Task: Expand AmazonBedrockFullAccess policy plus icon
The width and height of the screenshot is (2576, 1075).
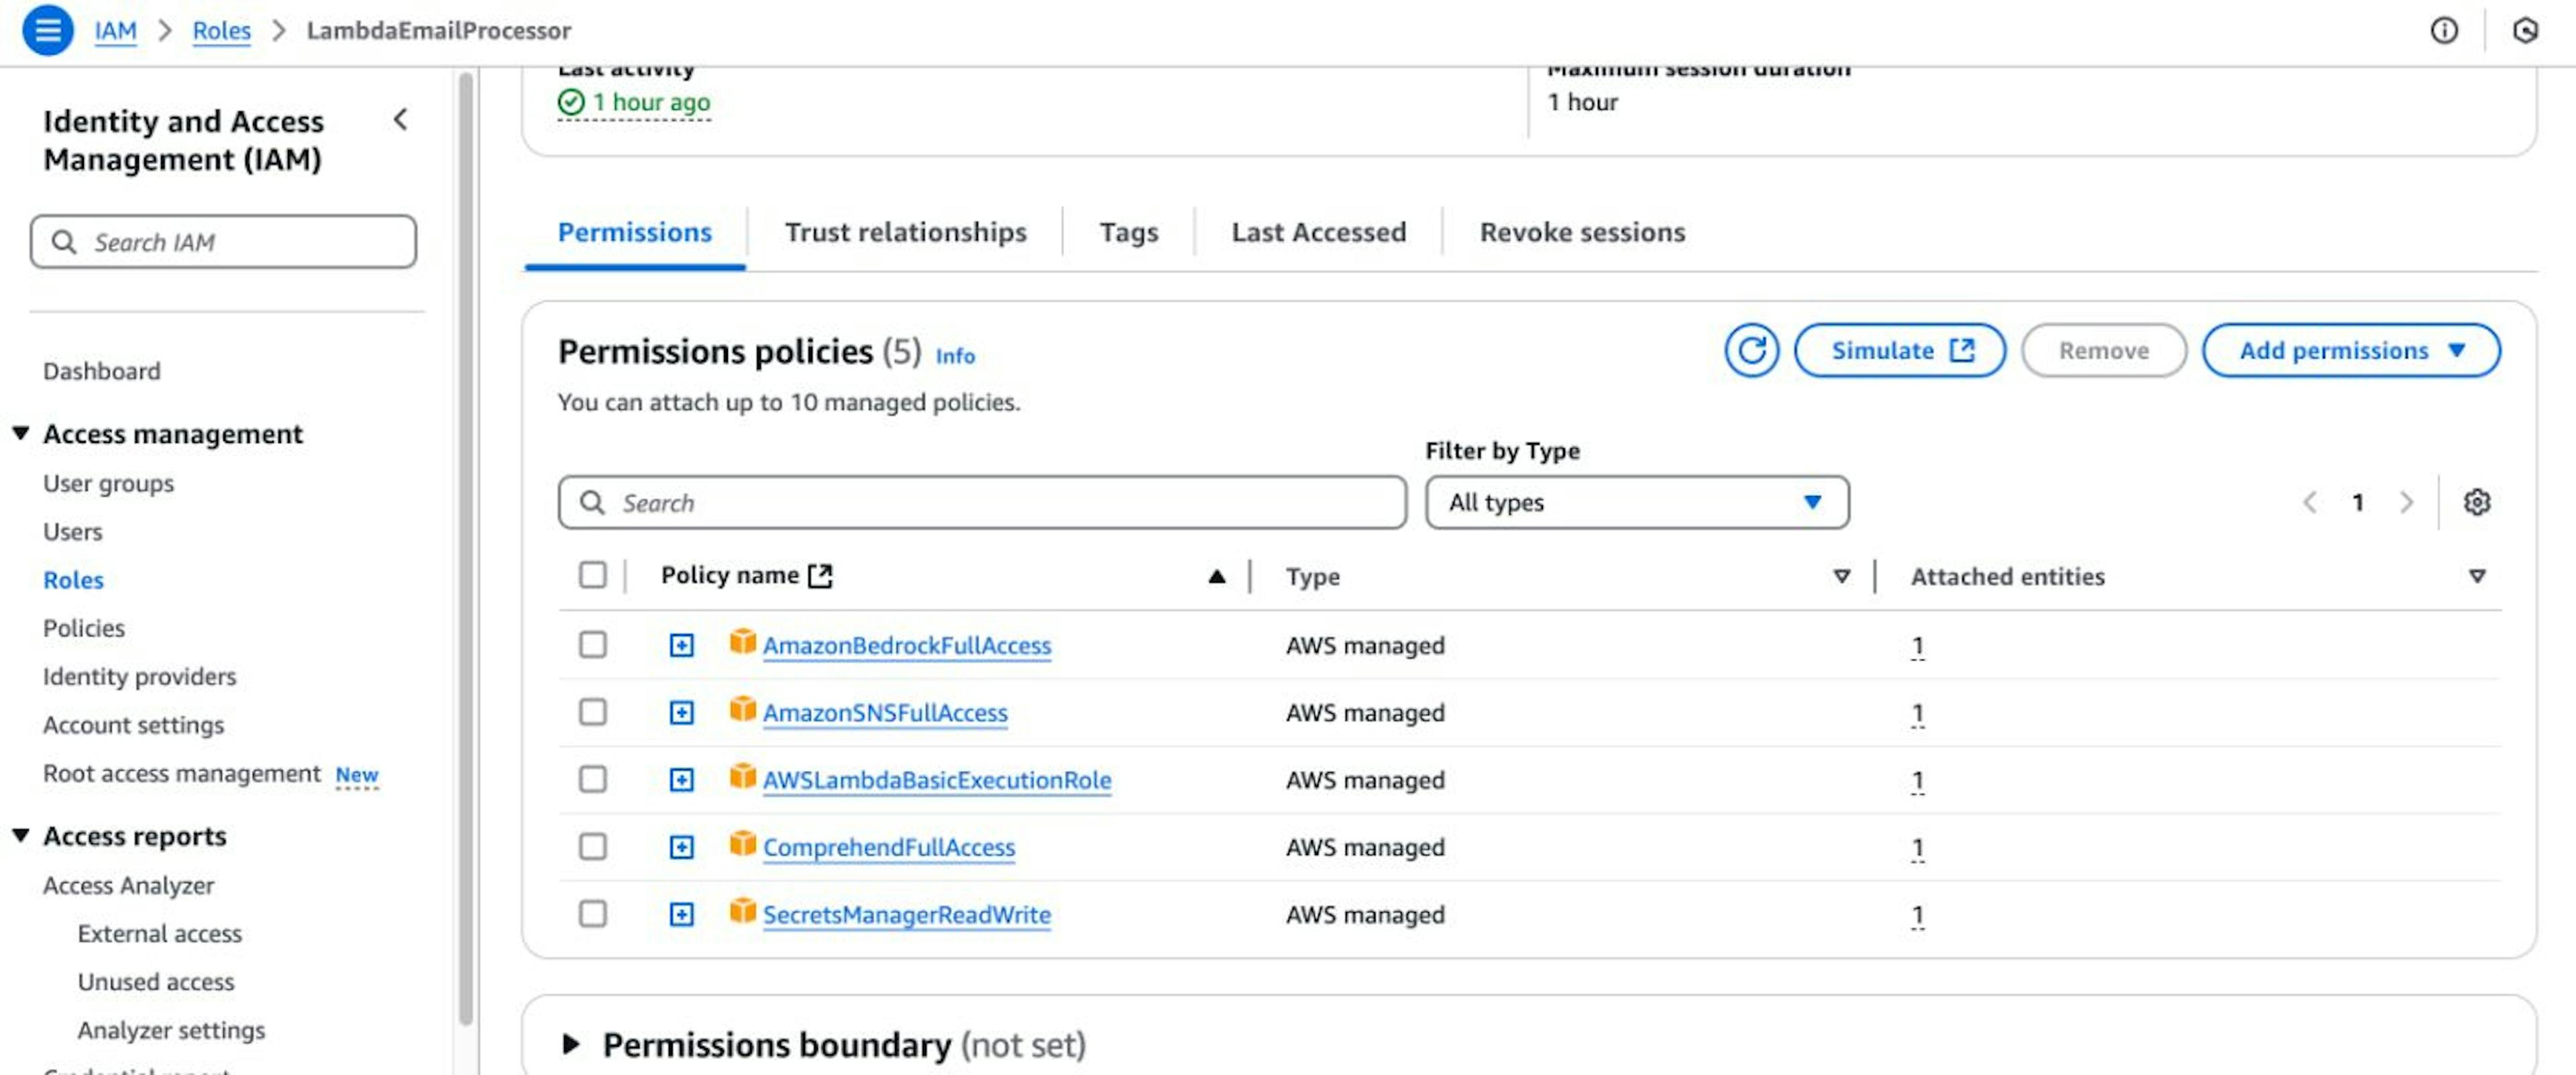Action: click(681, 646)
